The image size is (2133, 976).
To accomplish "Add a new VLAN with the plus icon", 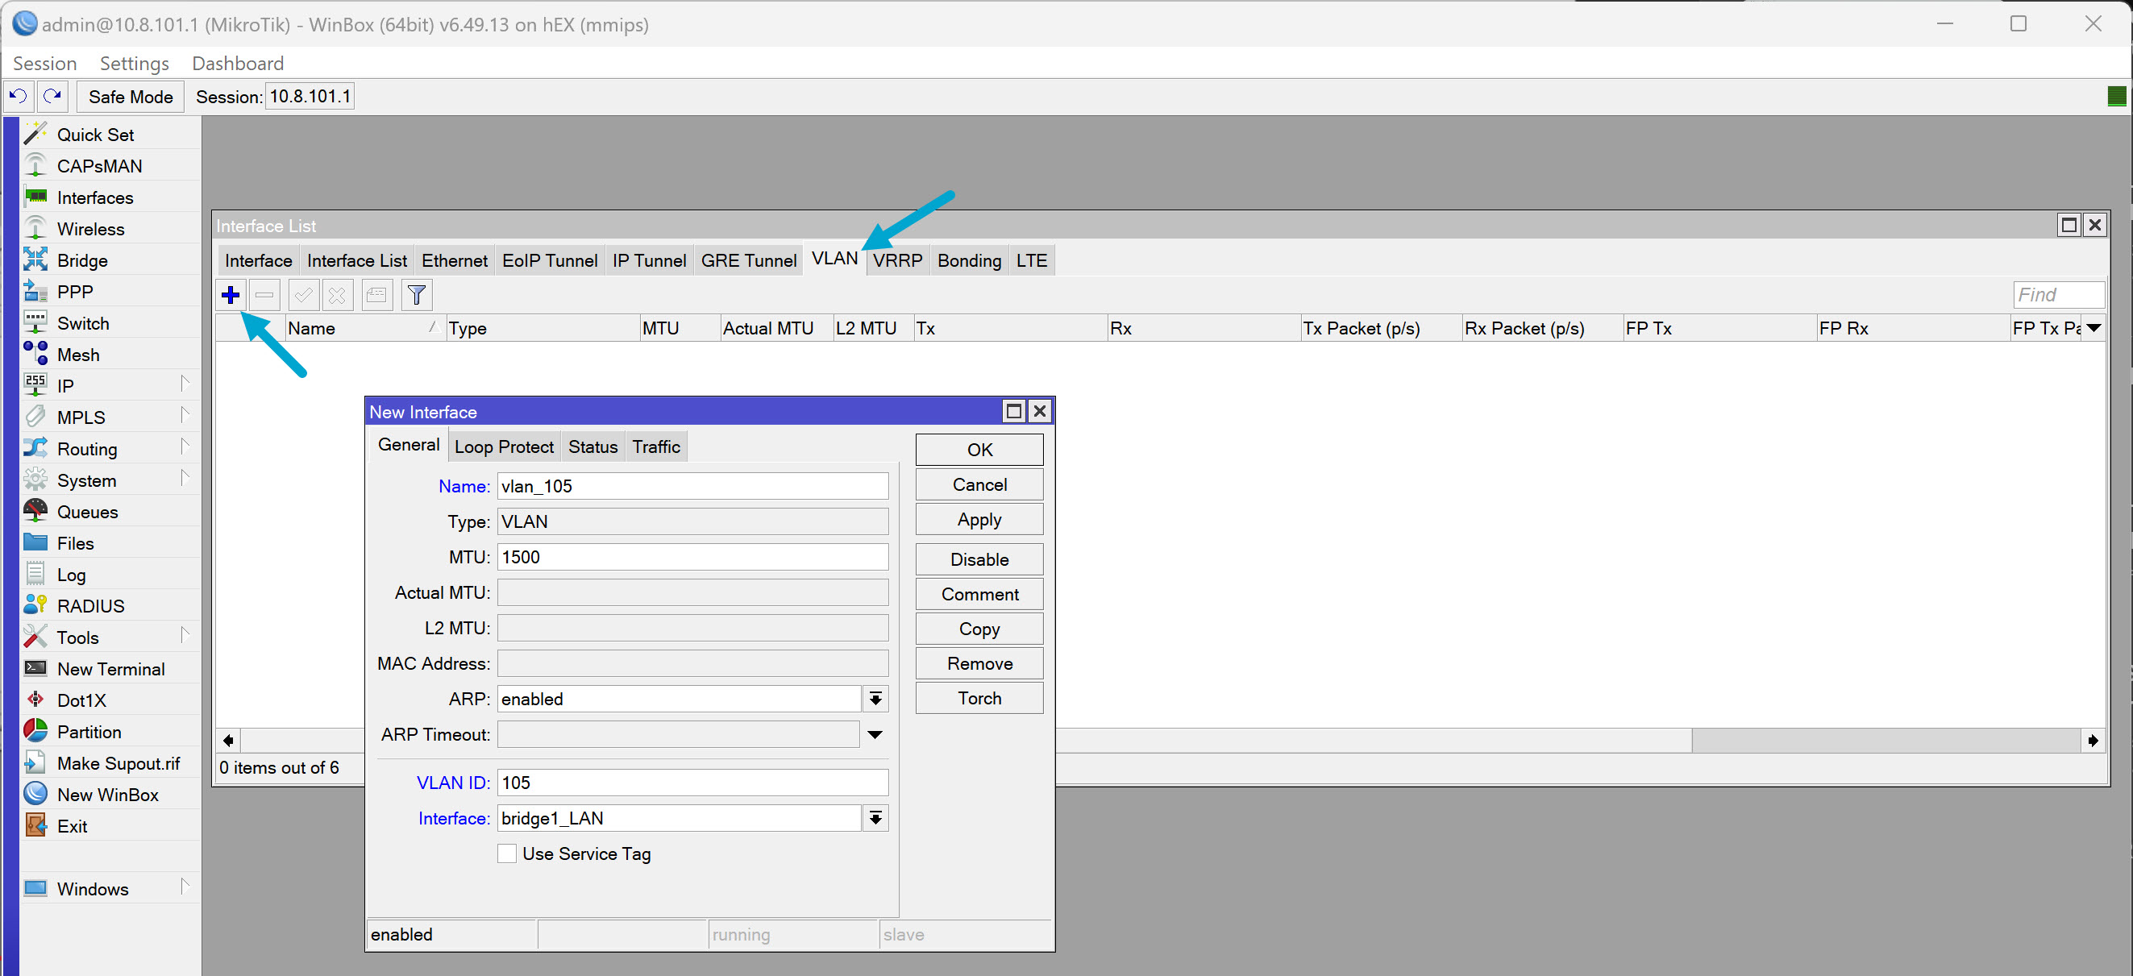I will [x=231, y=295].
